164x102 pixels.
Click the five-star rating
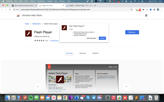coord(39,41)
